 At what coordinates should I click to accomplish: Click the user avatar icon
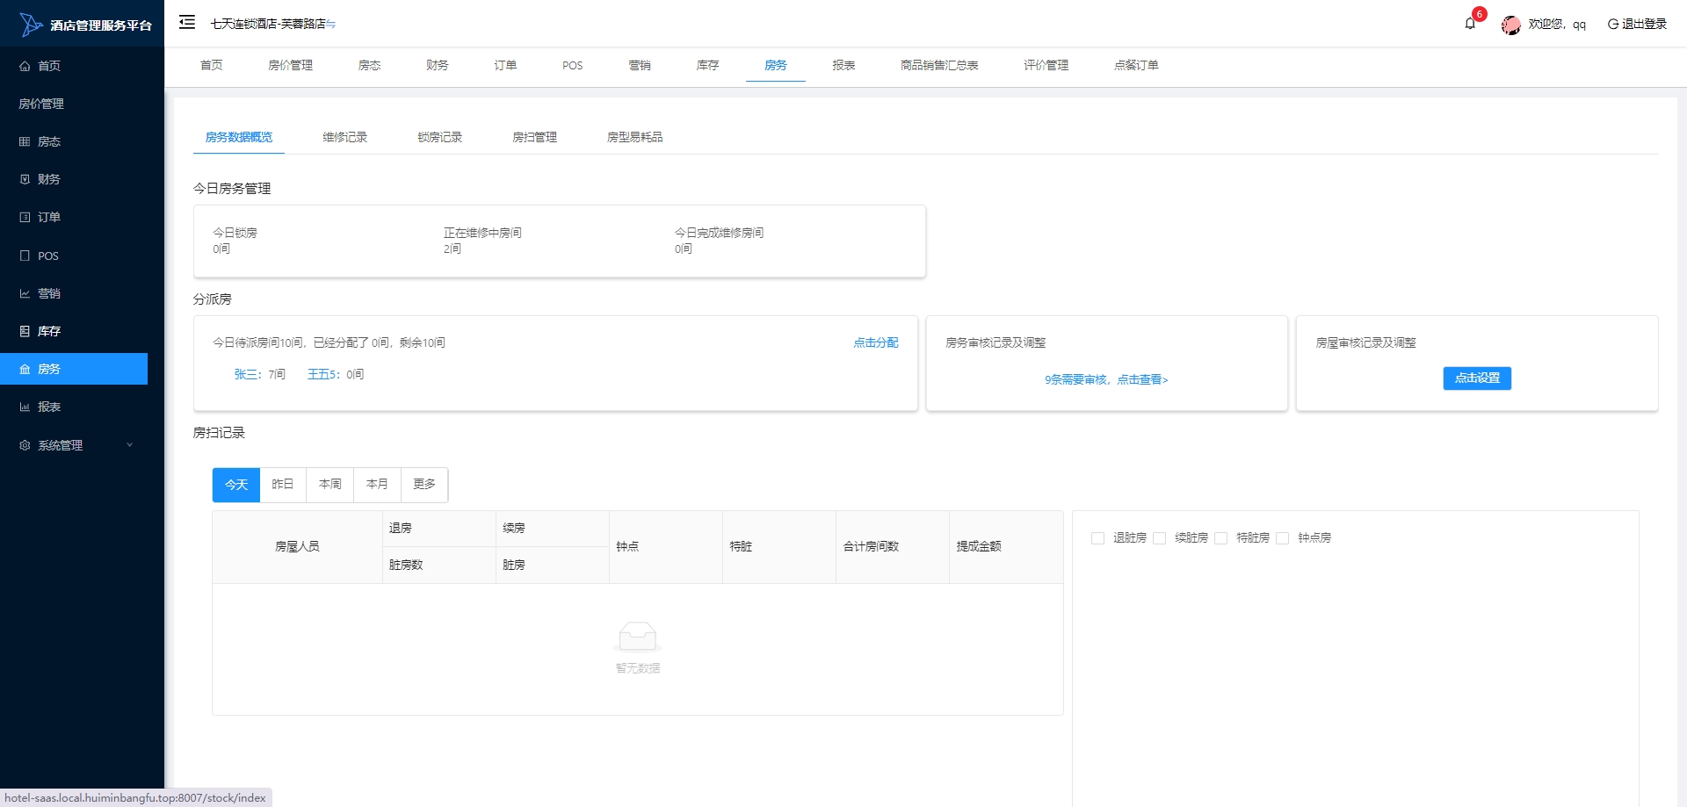coord(1510,25)
